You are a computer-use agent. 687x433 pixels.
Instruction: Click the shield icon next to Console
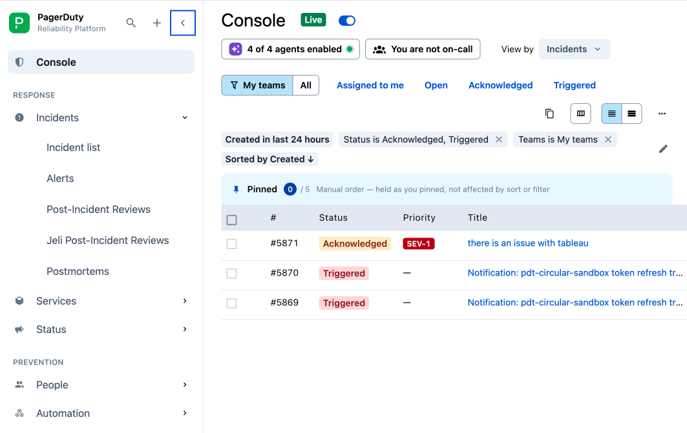click(x=19, y=62)
